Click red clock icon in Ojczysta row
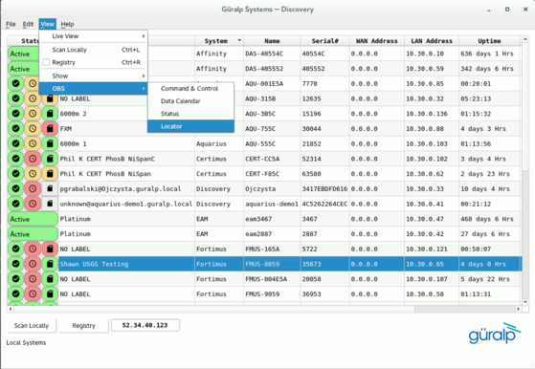The image size is (535, 369). coord(33,188)
